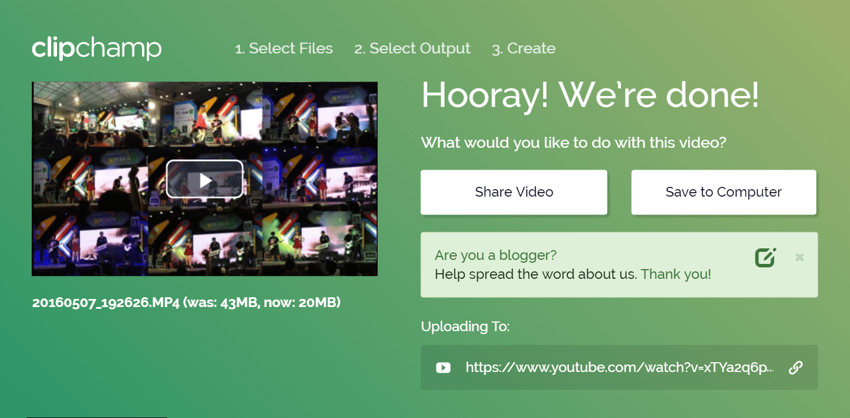Copy the upload link using the chain icon

tap(795, 367)
